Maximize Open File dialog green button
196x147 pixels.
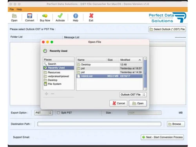point(52,42)
